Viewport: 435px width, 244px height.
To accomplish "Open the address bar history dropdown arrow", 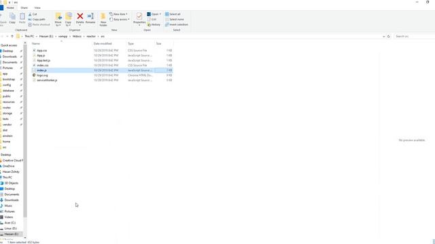I will click(383, 36).
